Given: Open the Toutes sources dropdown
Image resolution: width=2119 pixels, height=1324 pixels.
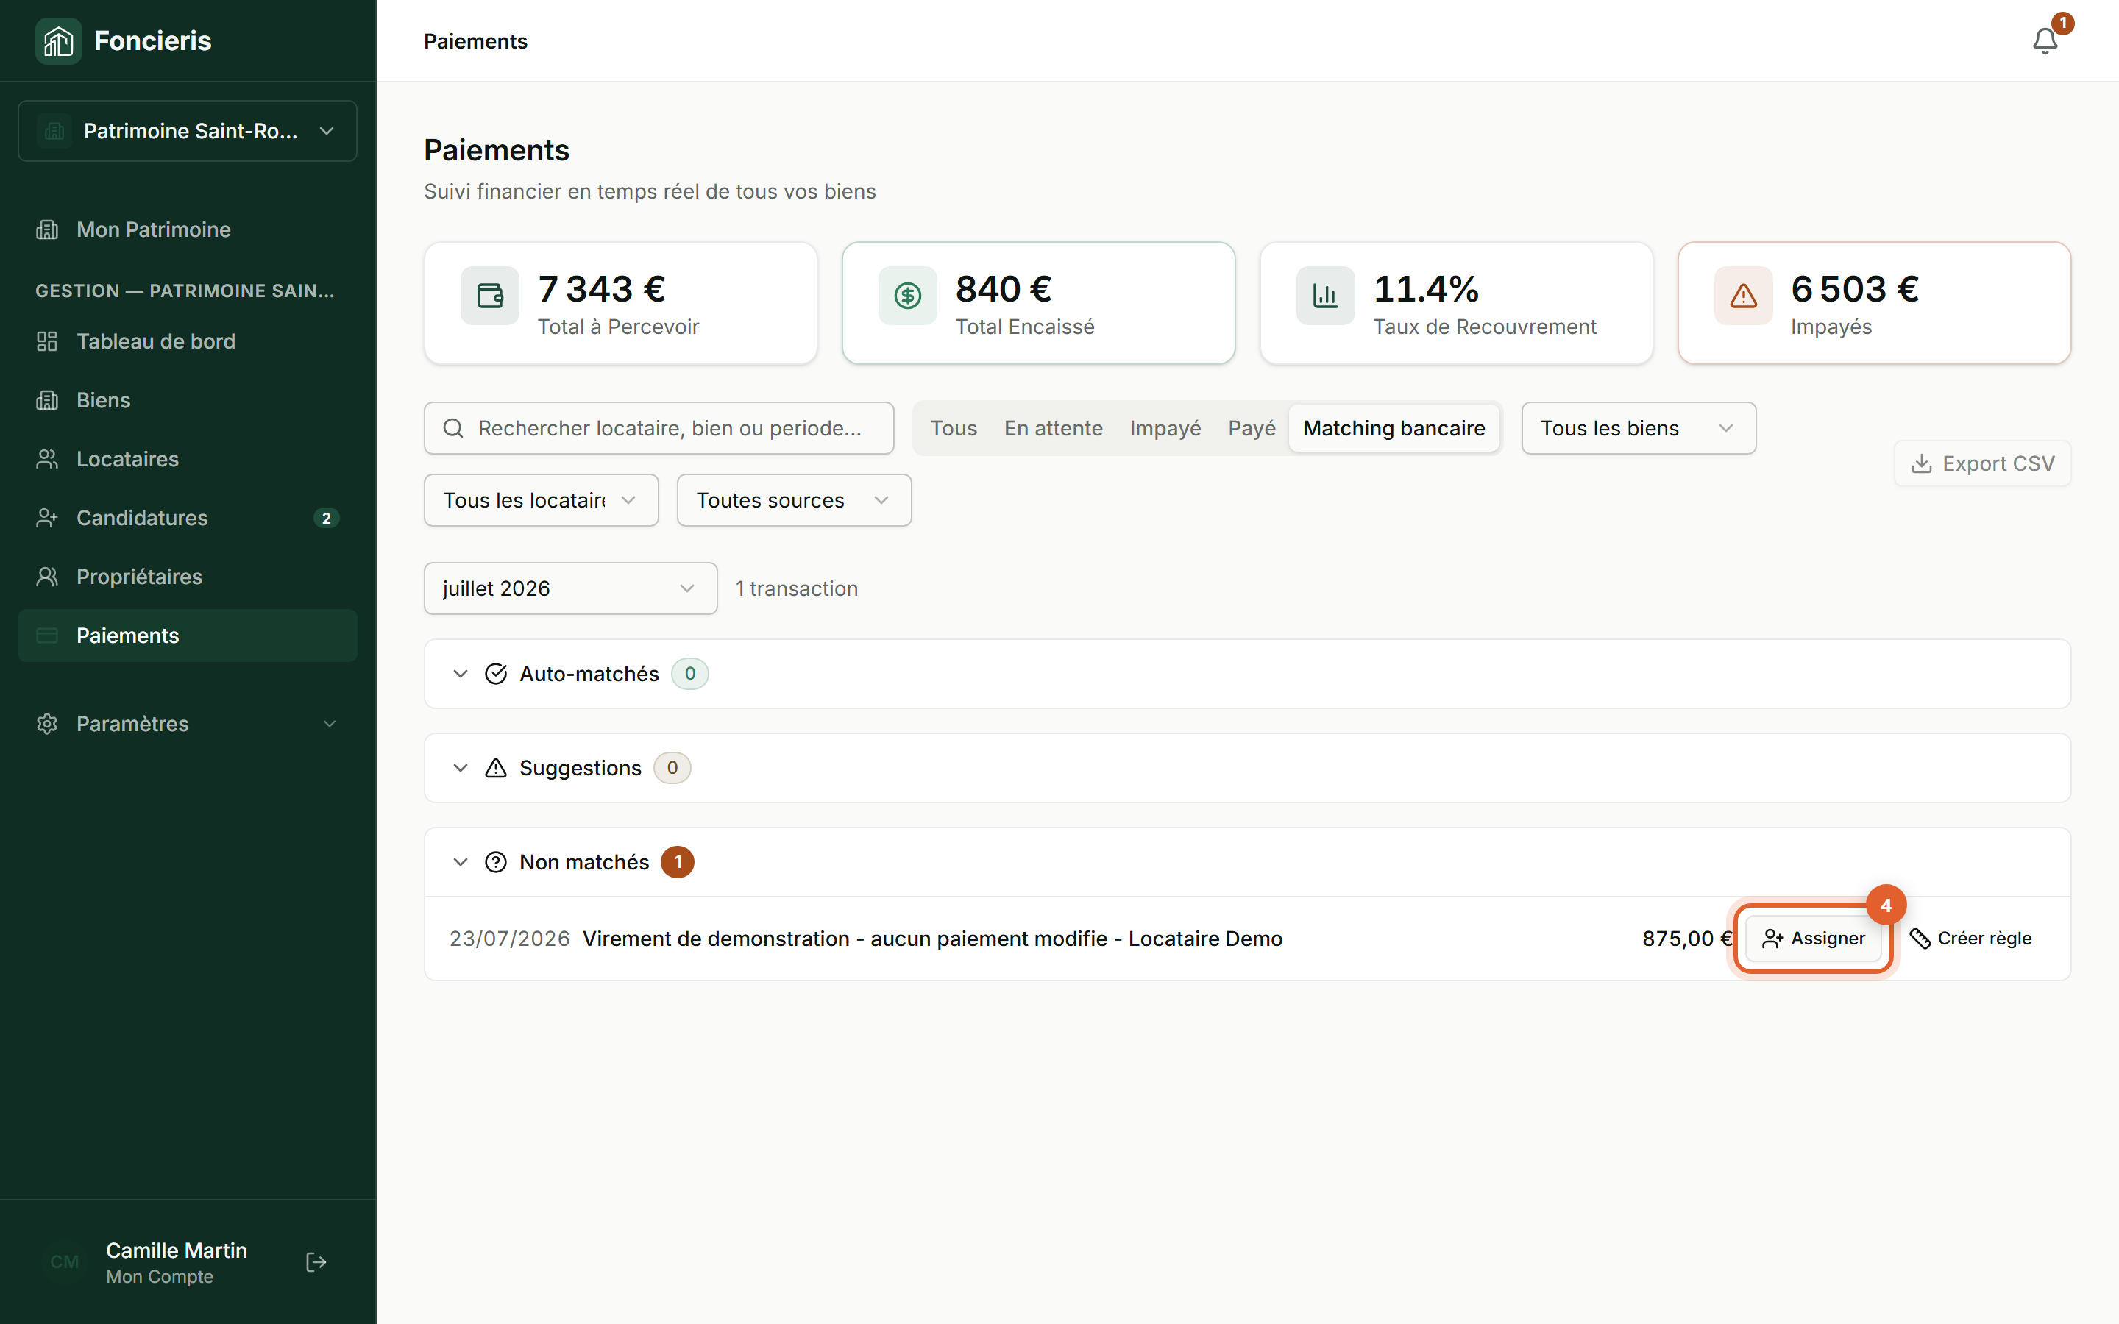Looking at the screenshot, I should coord(793,500).
